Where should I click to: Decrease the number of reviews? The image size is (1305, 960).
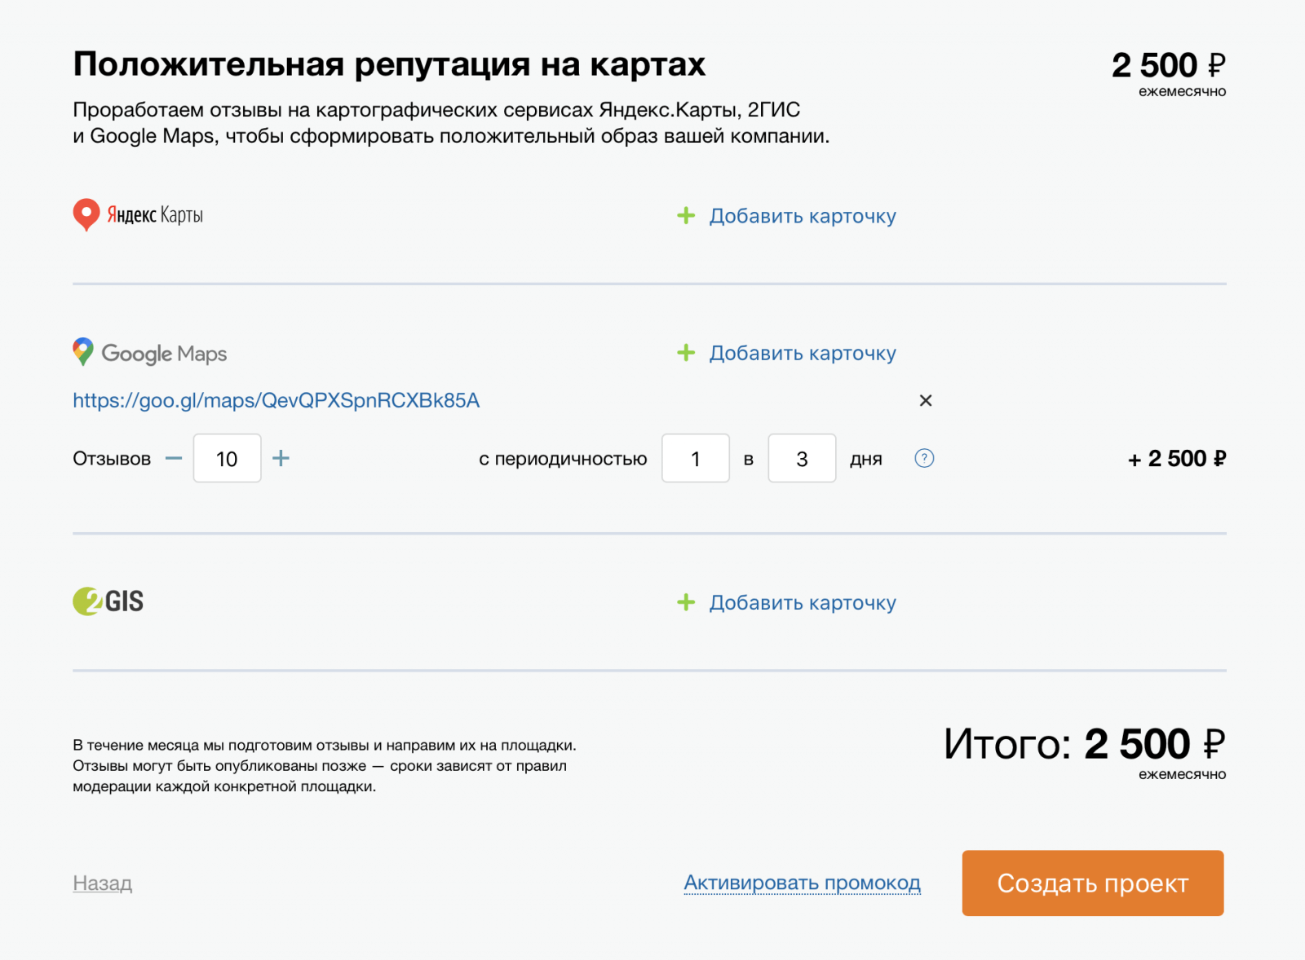point(174,458)
